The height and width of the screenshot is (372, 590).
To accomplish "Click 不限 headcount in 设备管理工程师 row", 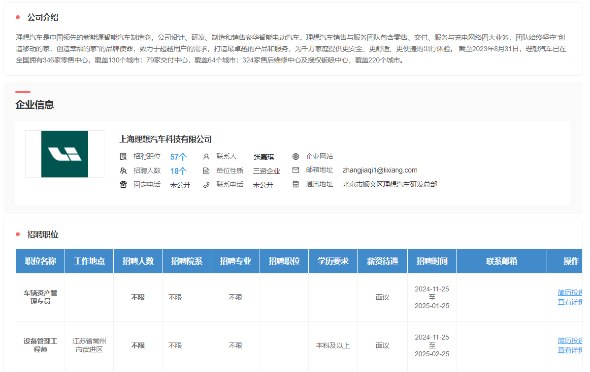I will point(138,345).
